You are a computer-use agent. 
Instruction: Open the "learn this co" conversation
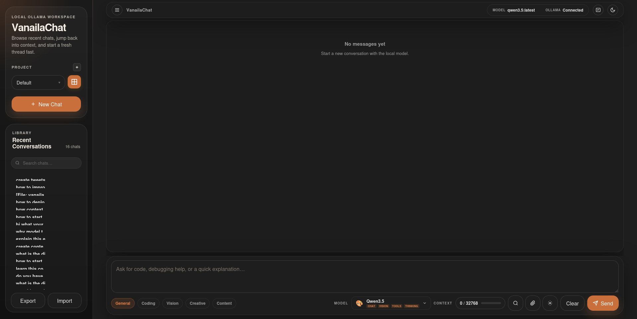click(x=30, y=269)
